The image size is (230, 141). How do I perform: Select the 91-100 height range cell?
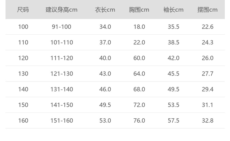point(61,27)
